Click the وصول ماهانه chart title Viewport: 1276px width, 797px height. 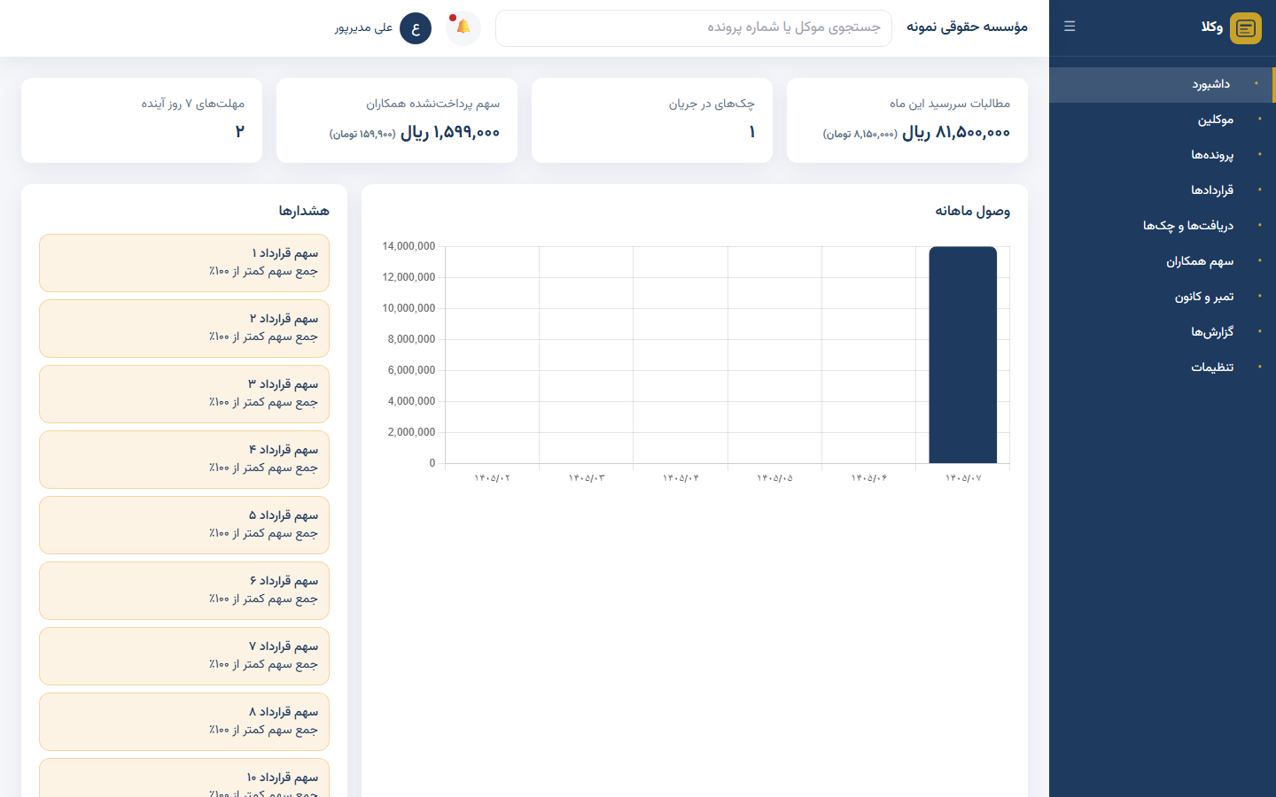tap(972, 211)
